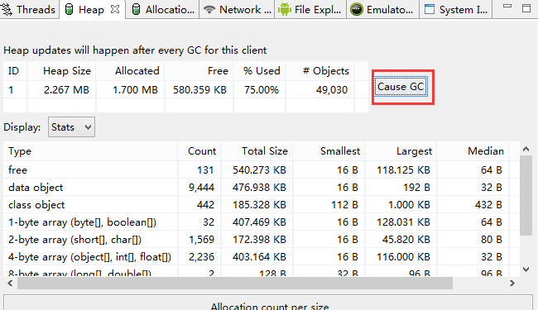538x310 pixels.
Task: Select the 2-byte array row
Action: tap(261, 240)
